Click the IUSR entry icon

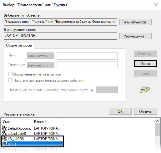point(5,144)
